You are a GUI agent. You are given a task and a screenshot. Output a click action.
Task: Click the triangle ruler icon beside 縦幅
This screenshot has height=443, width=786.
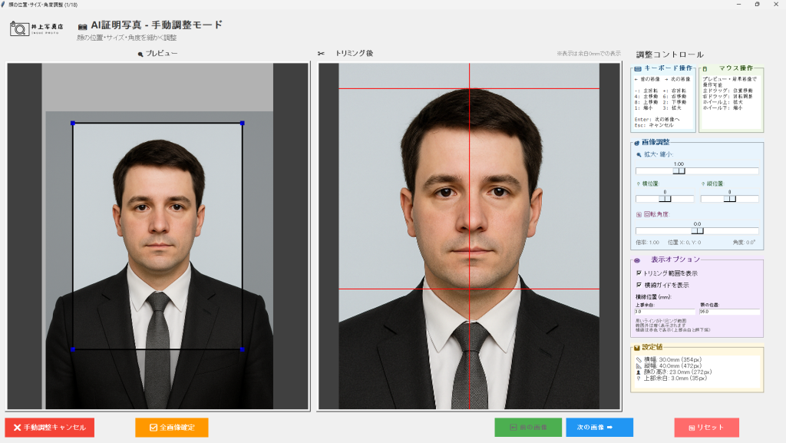click(x=639, y=365)
